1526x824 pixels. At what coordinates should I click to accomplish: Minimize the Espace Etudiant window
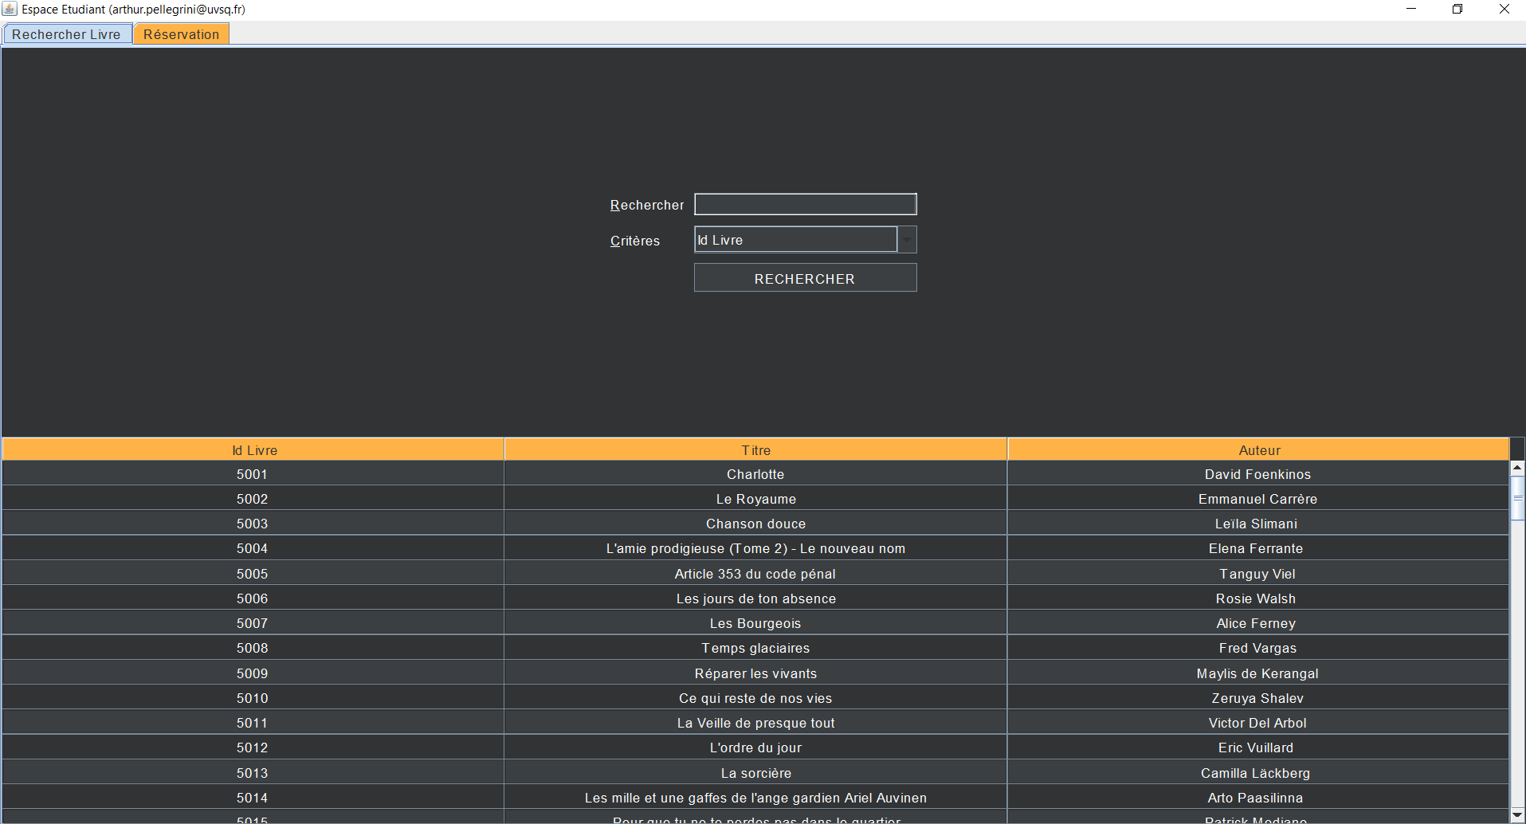coord(1411,10)
